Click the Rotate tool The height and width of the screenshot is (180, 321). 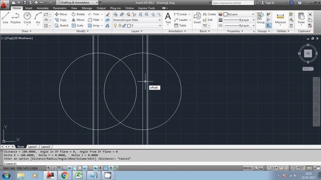(x=78, y=14)
